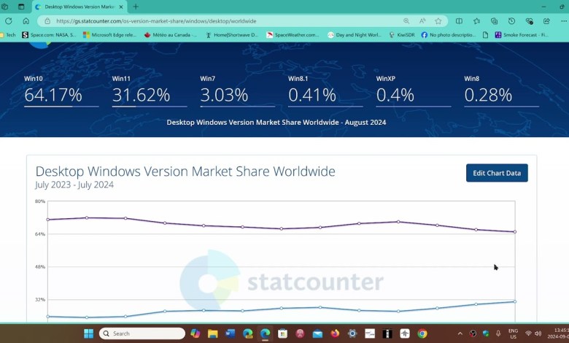Open Edge Canary from the taskbar
569x343 pixels.
pyautogui.click(x=248, y=334)
